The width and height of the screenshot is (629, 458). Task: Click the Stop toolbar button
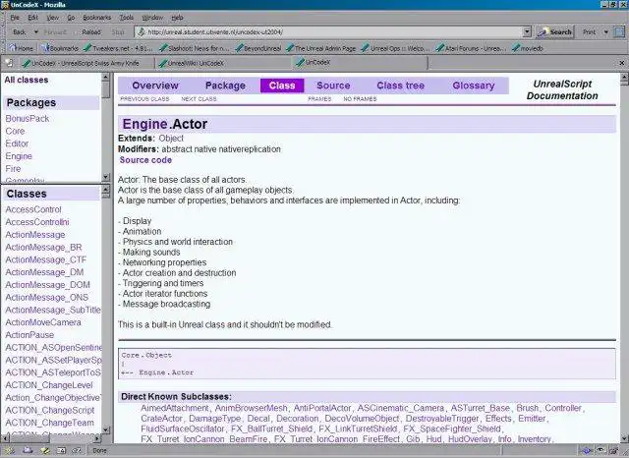pos(118,32)
